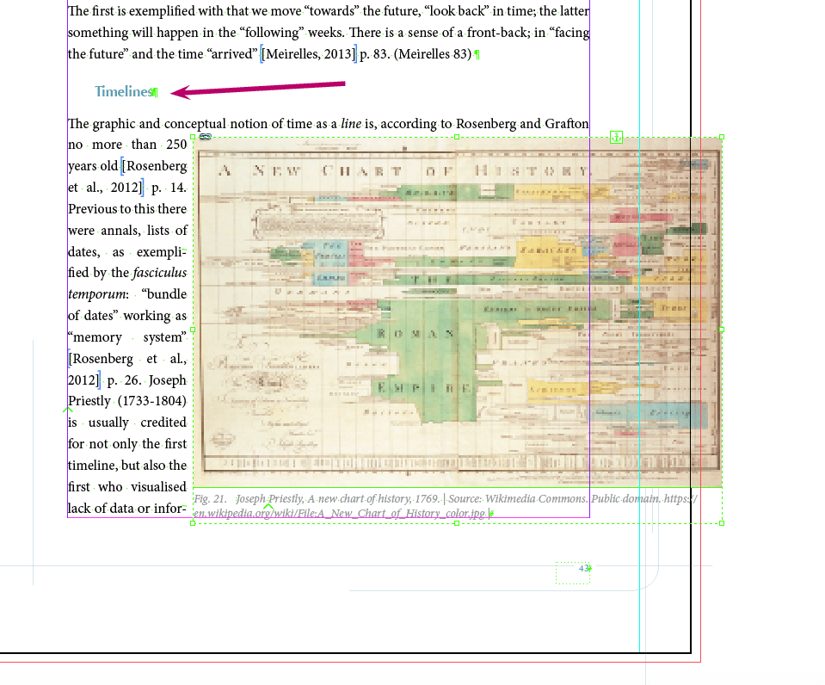
Task: Select the top-left corner handle of image frame
Action: tap(193, 137)
